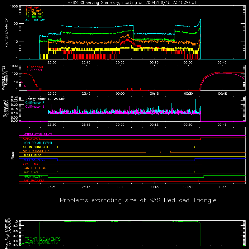Click the 'HI channel' legend label
Screen dimensions: 249x249
click(34, 70)
